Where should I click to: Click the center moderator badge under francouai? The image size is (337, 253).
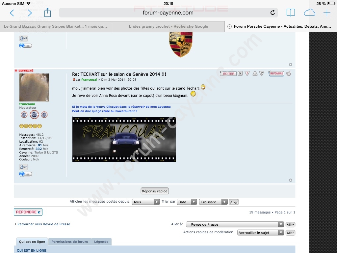point(34,114)
